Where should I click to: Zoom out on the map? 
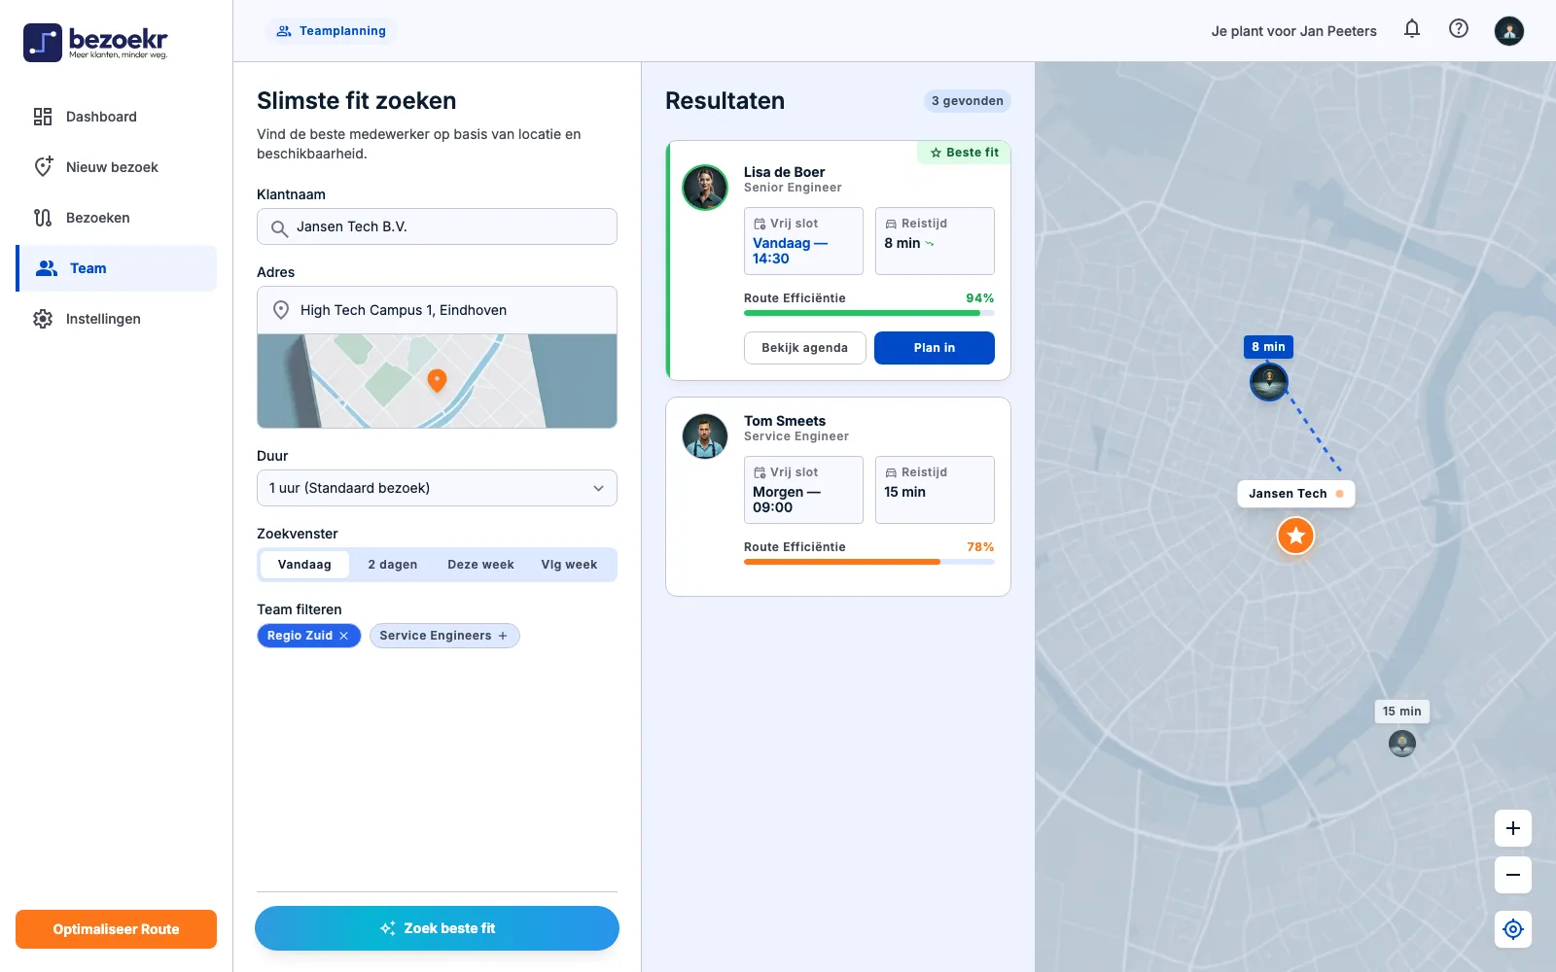[x=1513, y=875]
